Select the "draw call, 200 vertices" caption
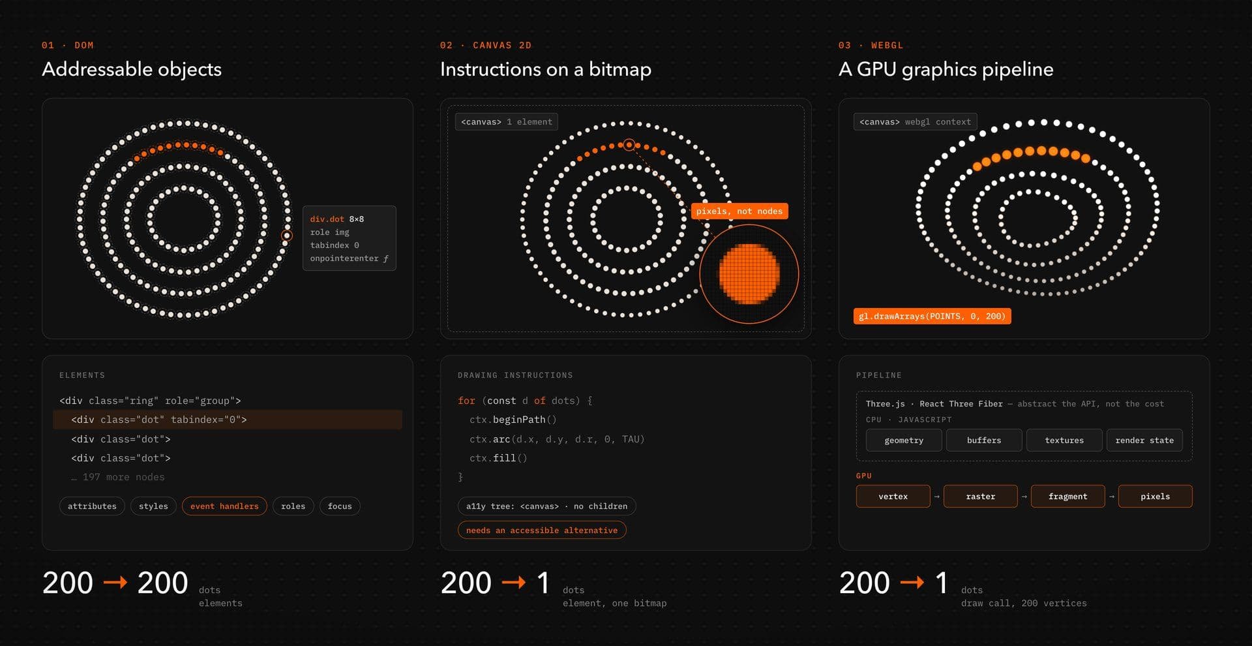Image resolution: width=1252 pixels, height=646 pixels. [x=1024, y=604]
